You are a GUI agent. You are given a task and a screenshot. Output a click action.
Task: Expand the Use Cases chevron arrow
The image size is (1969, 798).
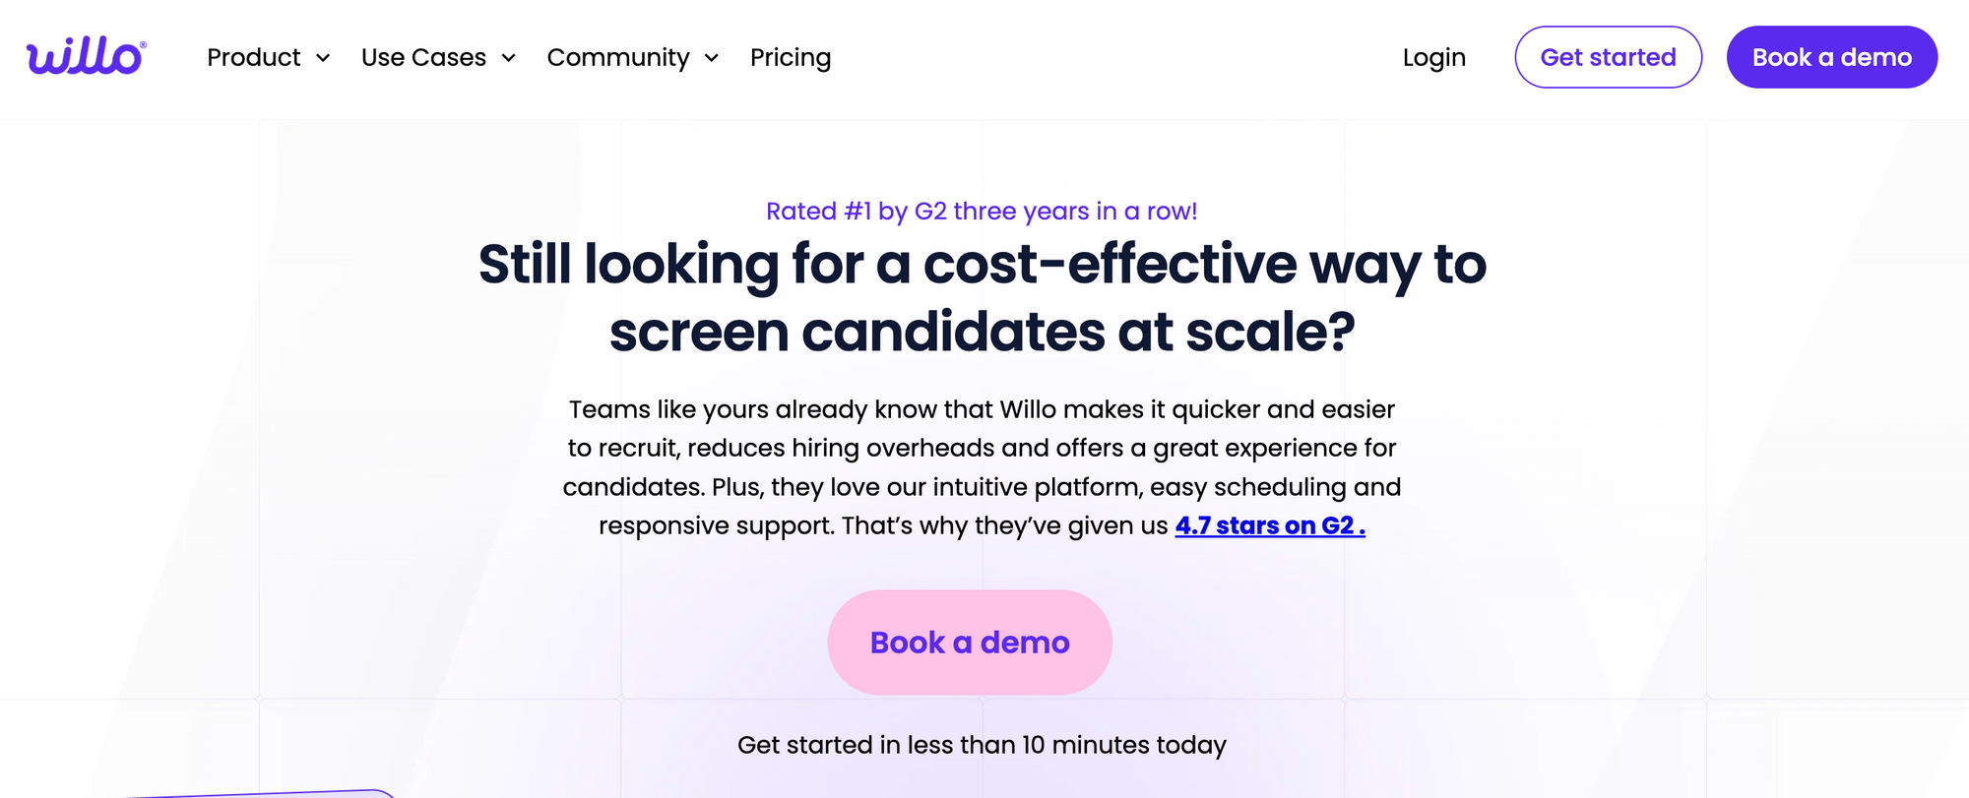pyautogui.click(x=509, y=58)
